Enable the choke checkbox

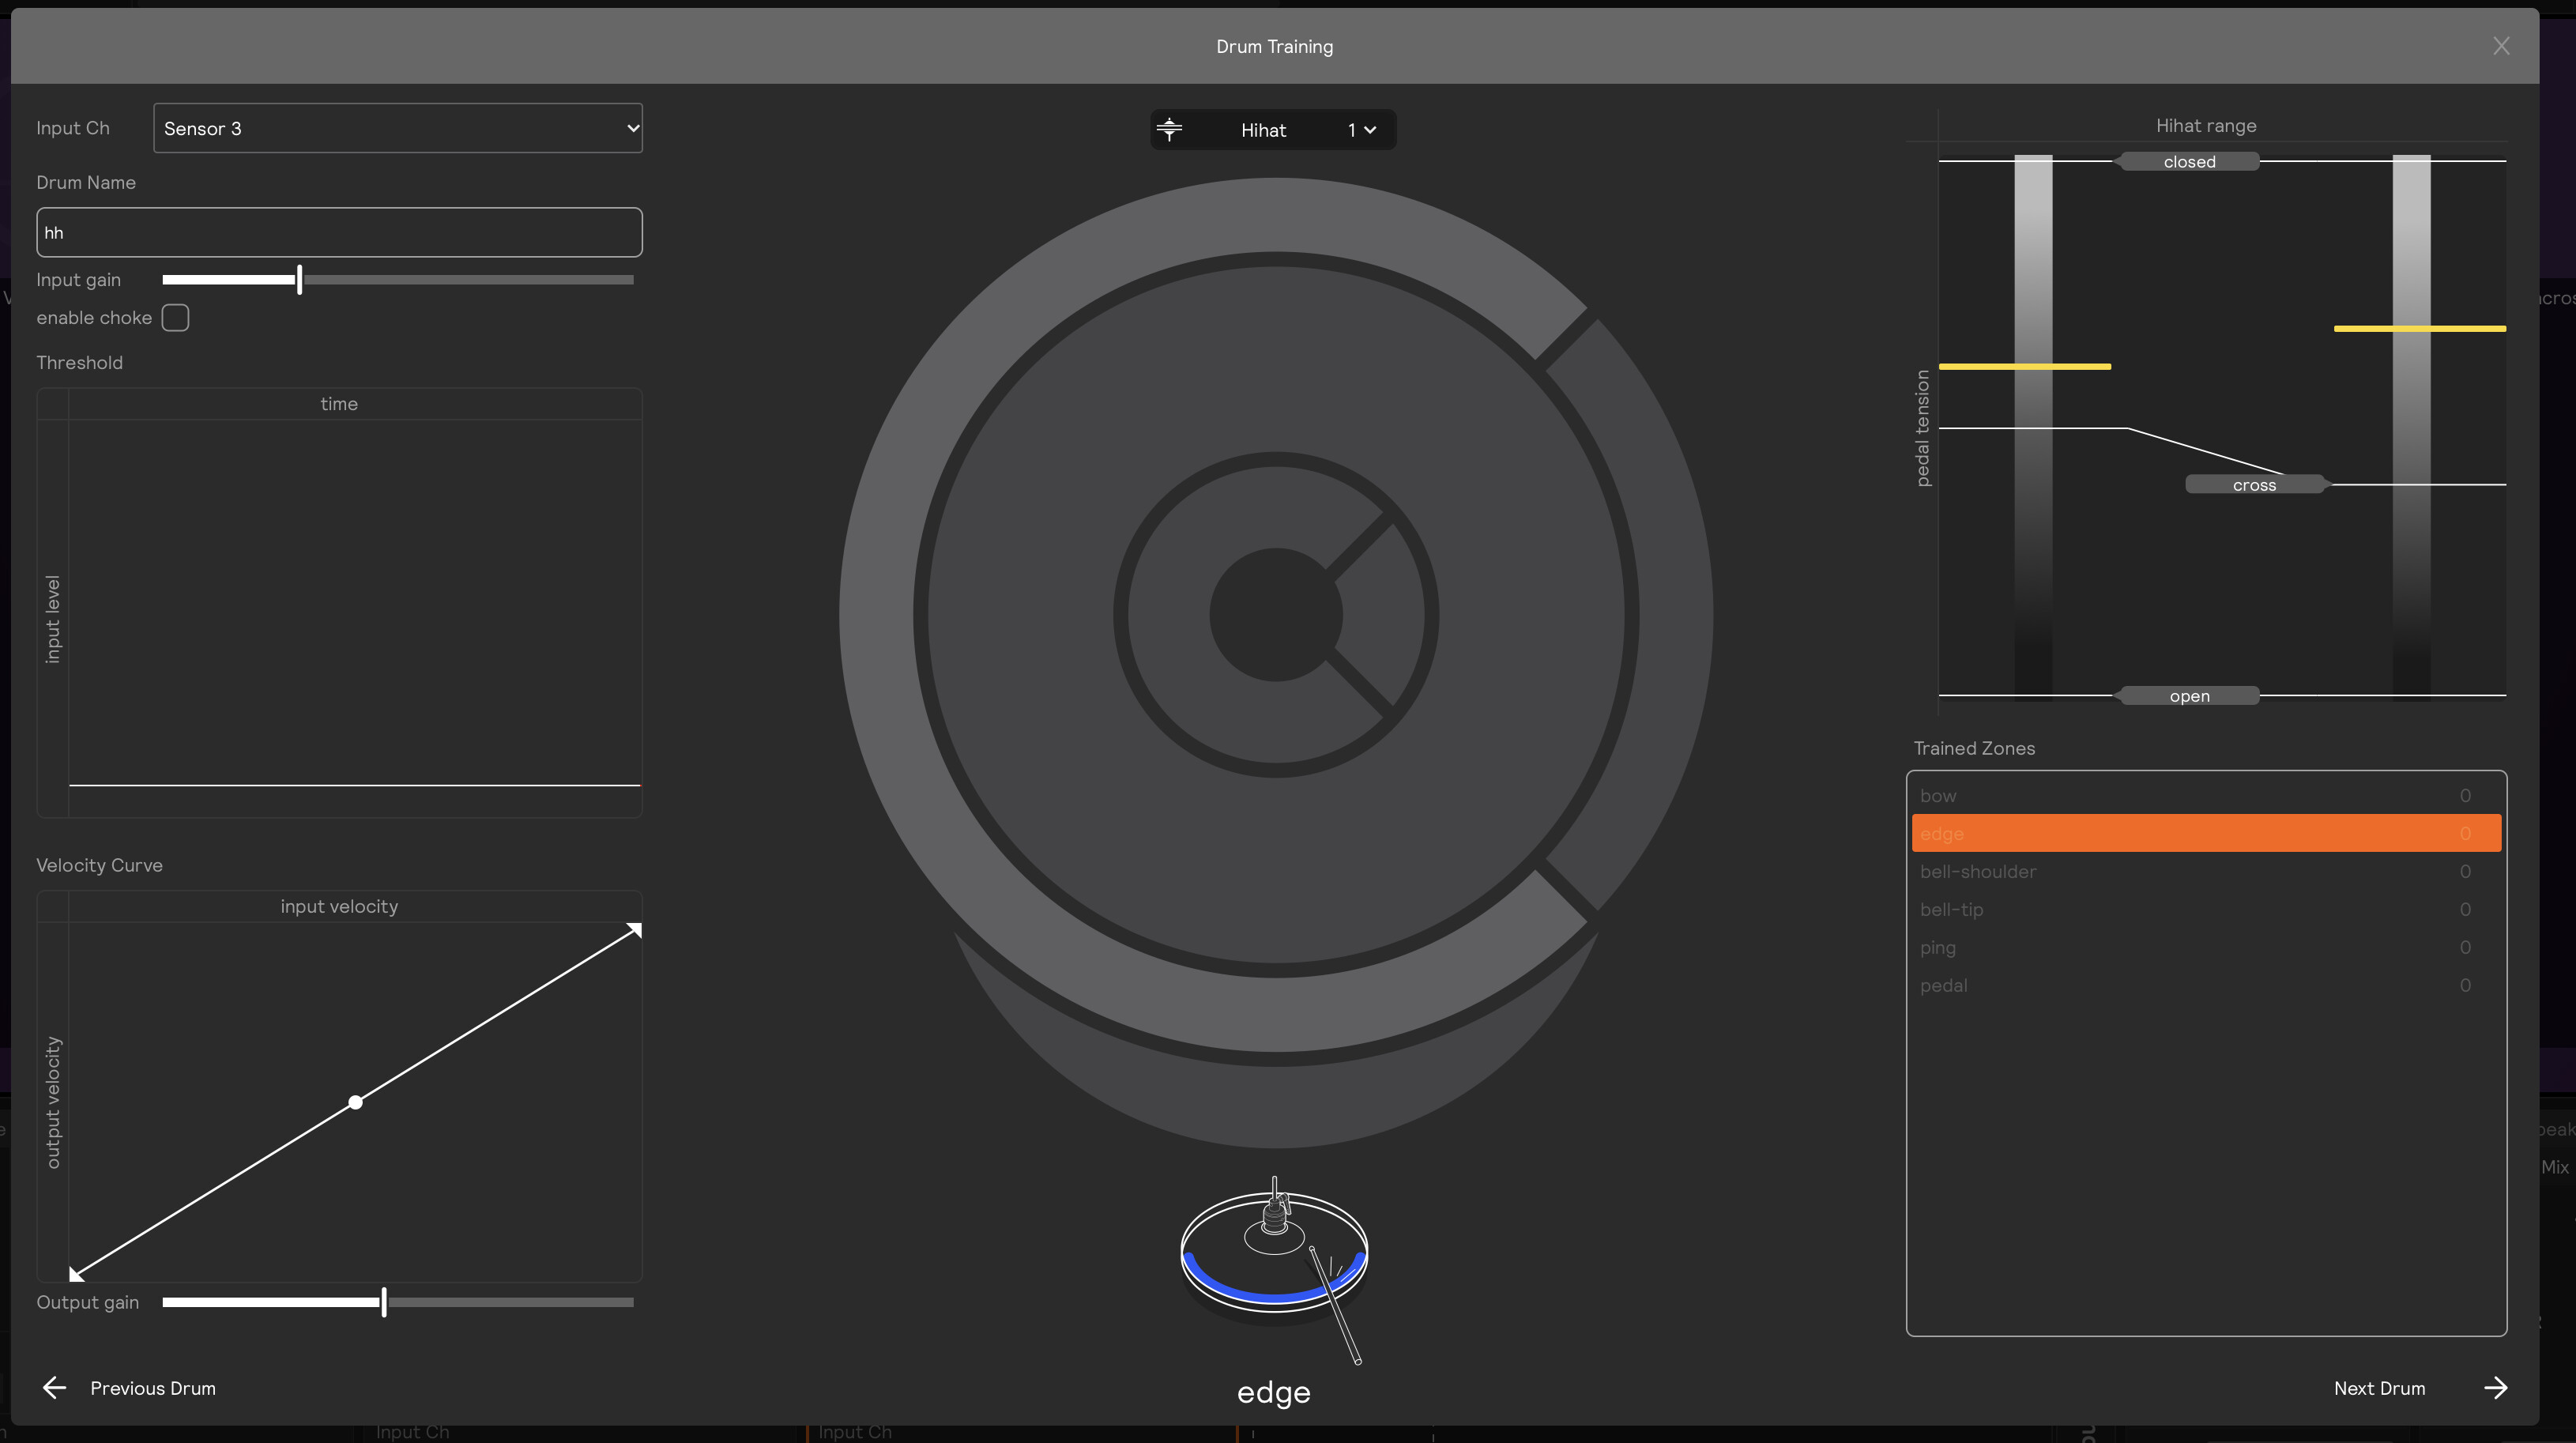click(175, 318)
